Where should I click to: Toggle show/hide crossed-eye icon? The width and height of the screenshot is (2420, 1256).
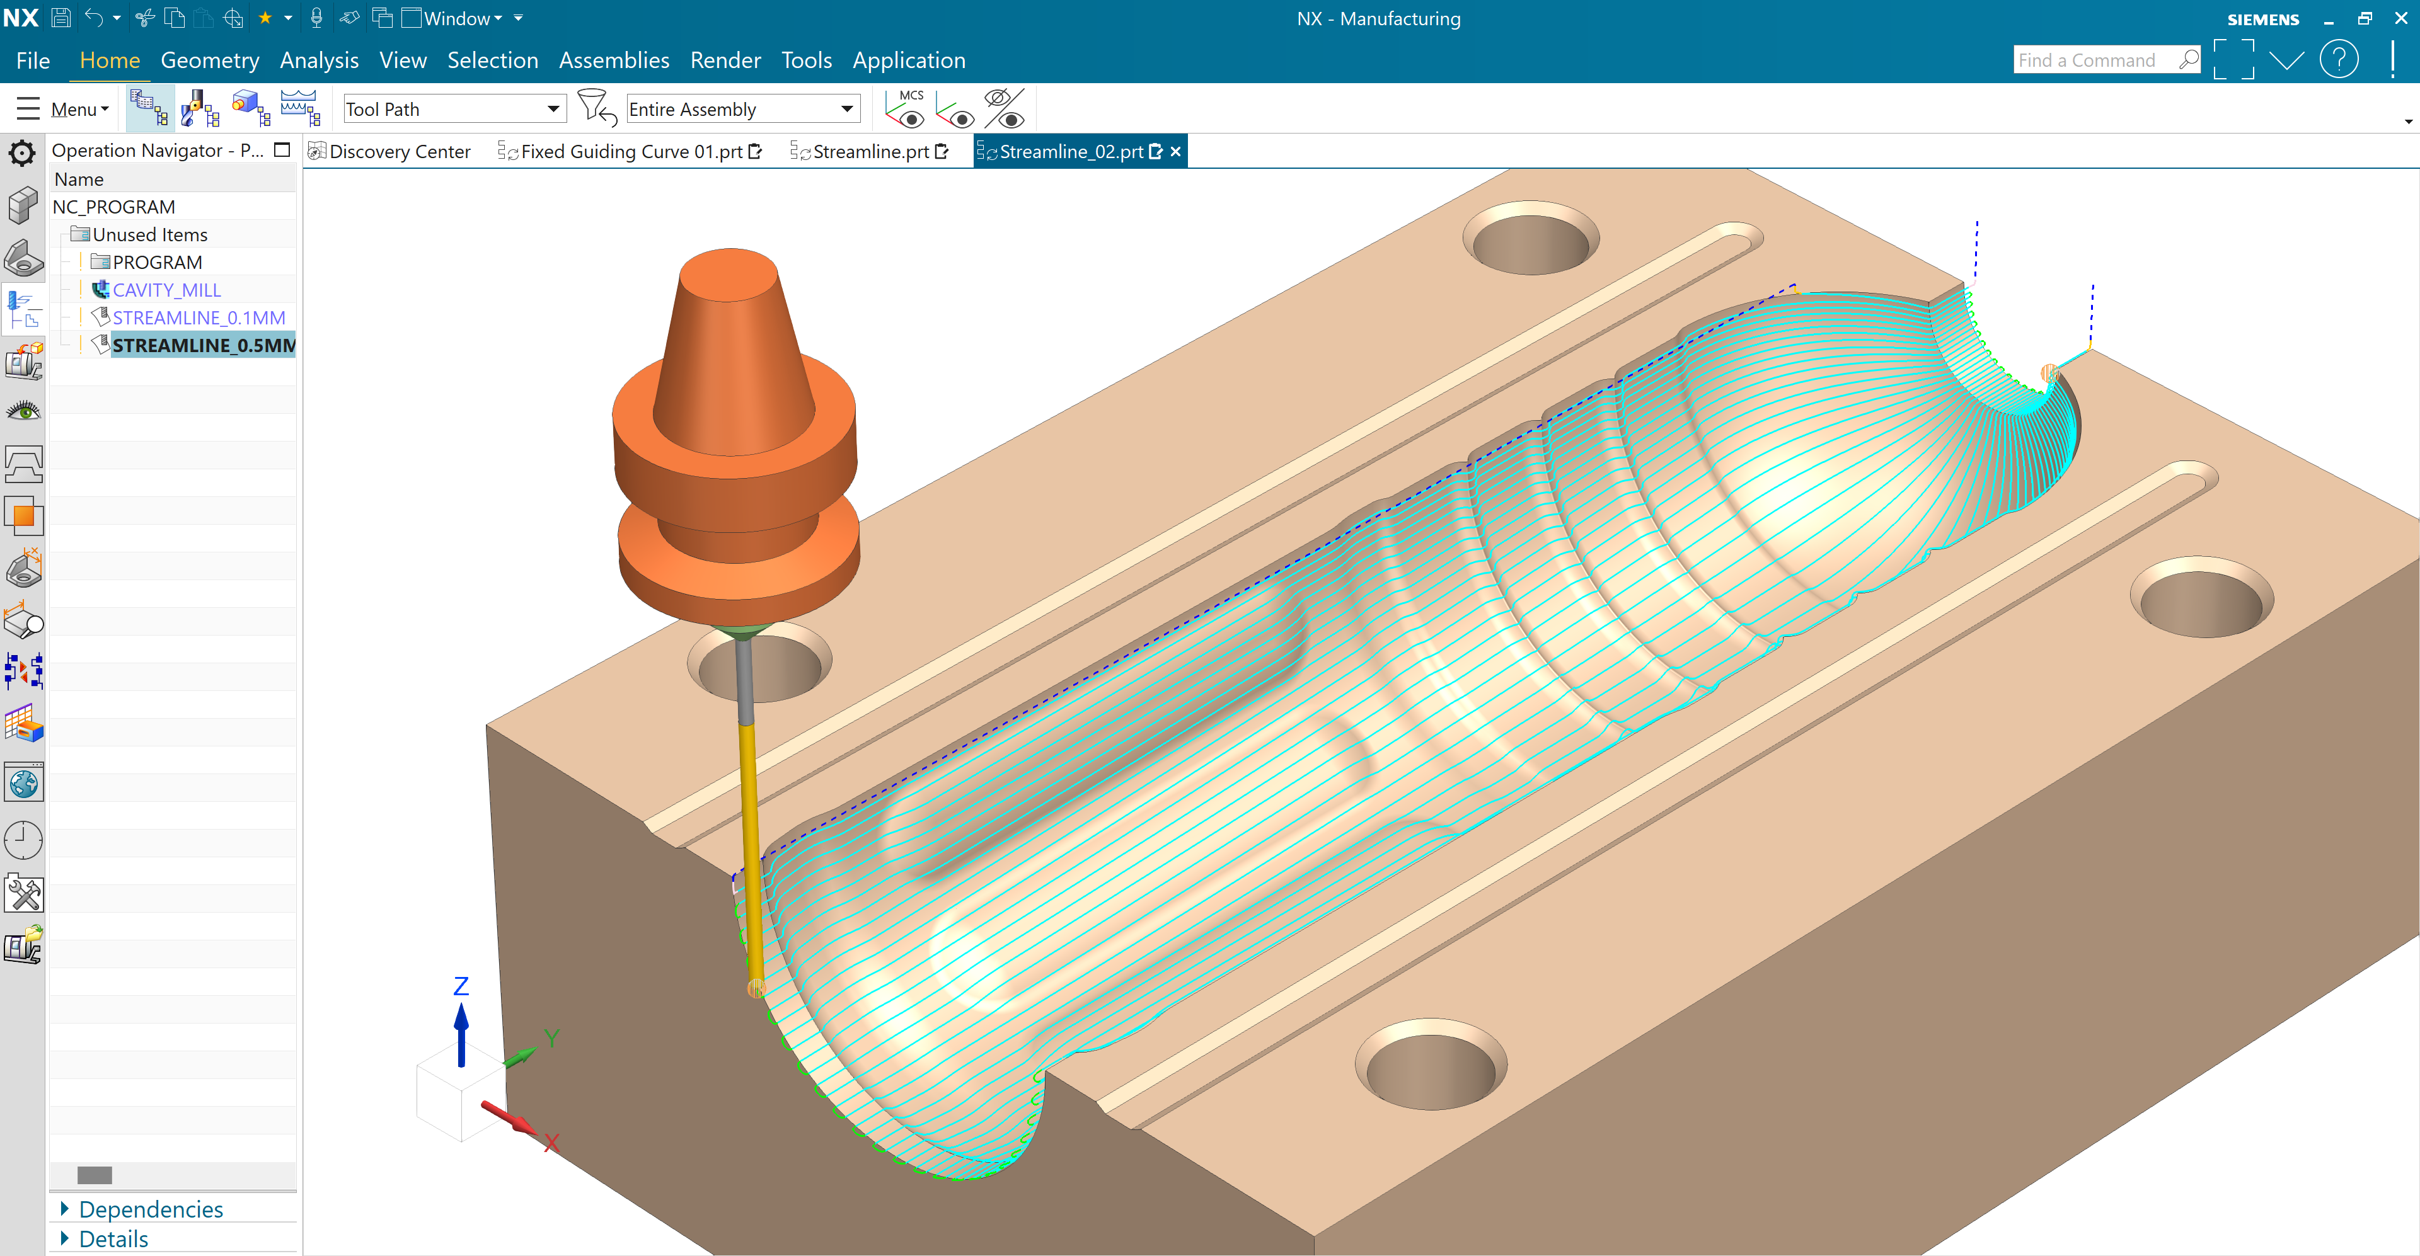(1005, 108)
